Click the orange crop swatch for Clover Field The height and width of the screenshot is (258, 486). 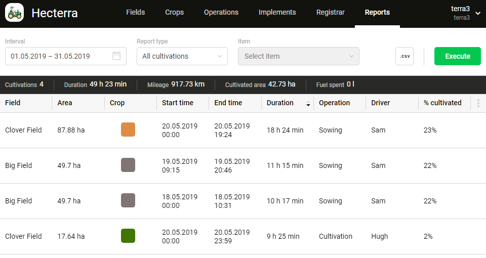(128, 130)
